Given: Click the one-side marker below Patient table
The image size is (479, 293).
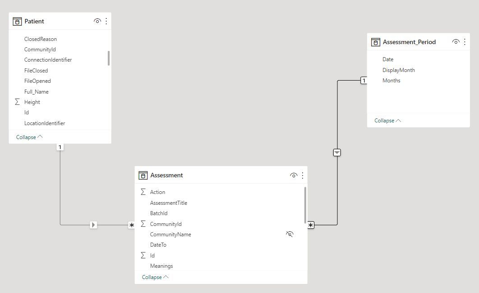Looking at the screenshot, I should (x=60, y=147).
